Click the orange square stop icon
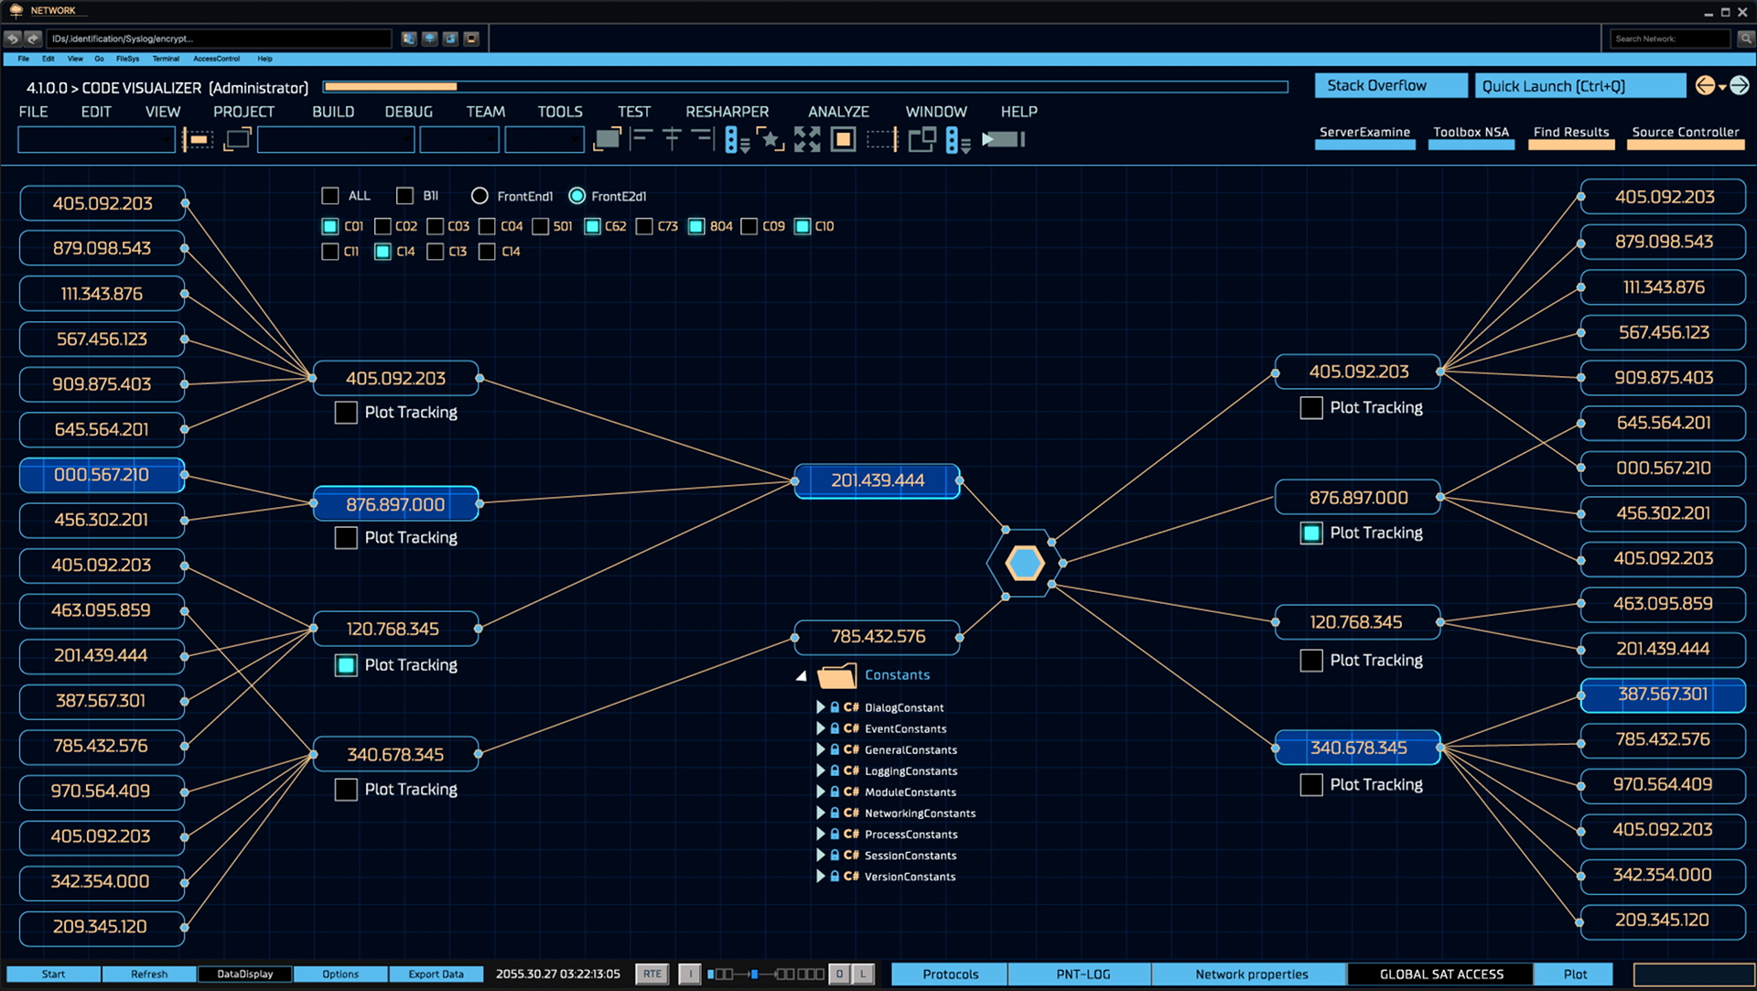This screenshot has height=991, width=1757. 843,139
